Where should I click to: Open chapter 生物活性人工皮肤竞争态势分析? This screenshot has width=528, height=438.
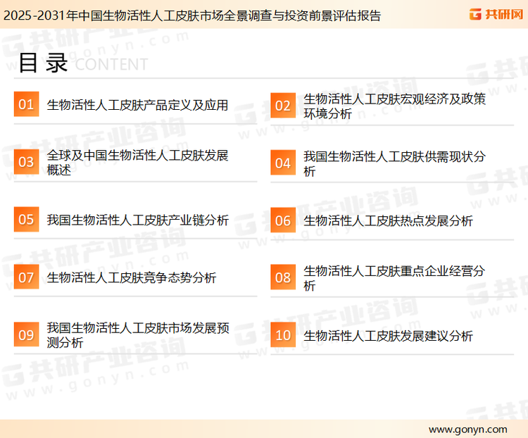(x=132, y=278)
